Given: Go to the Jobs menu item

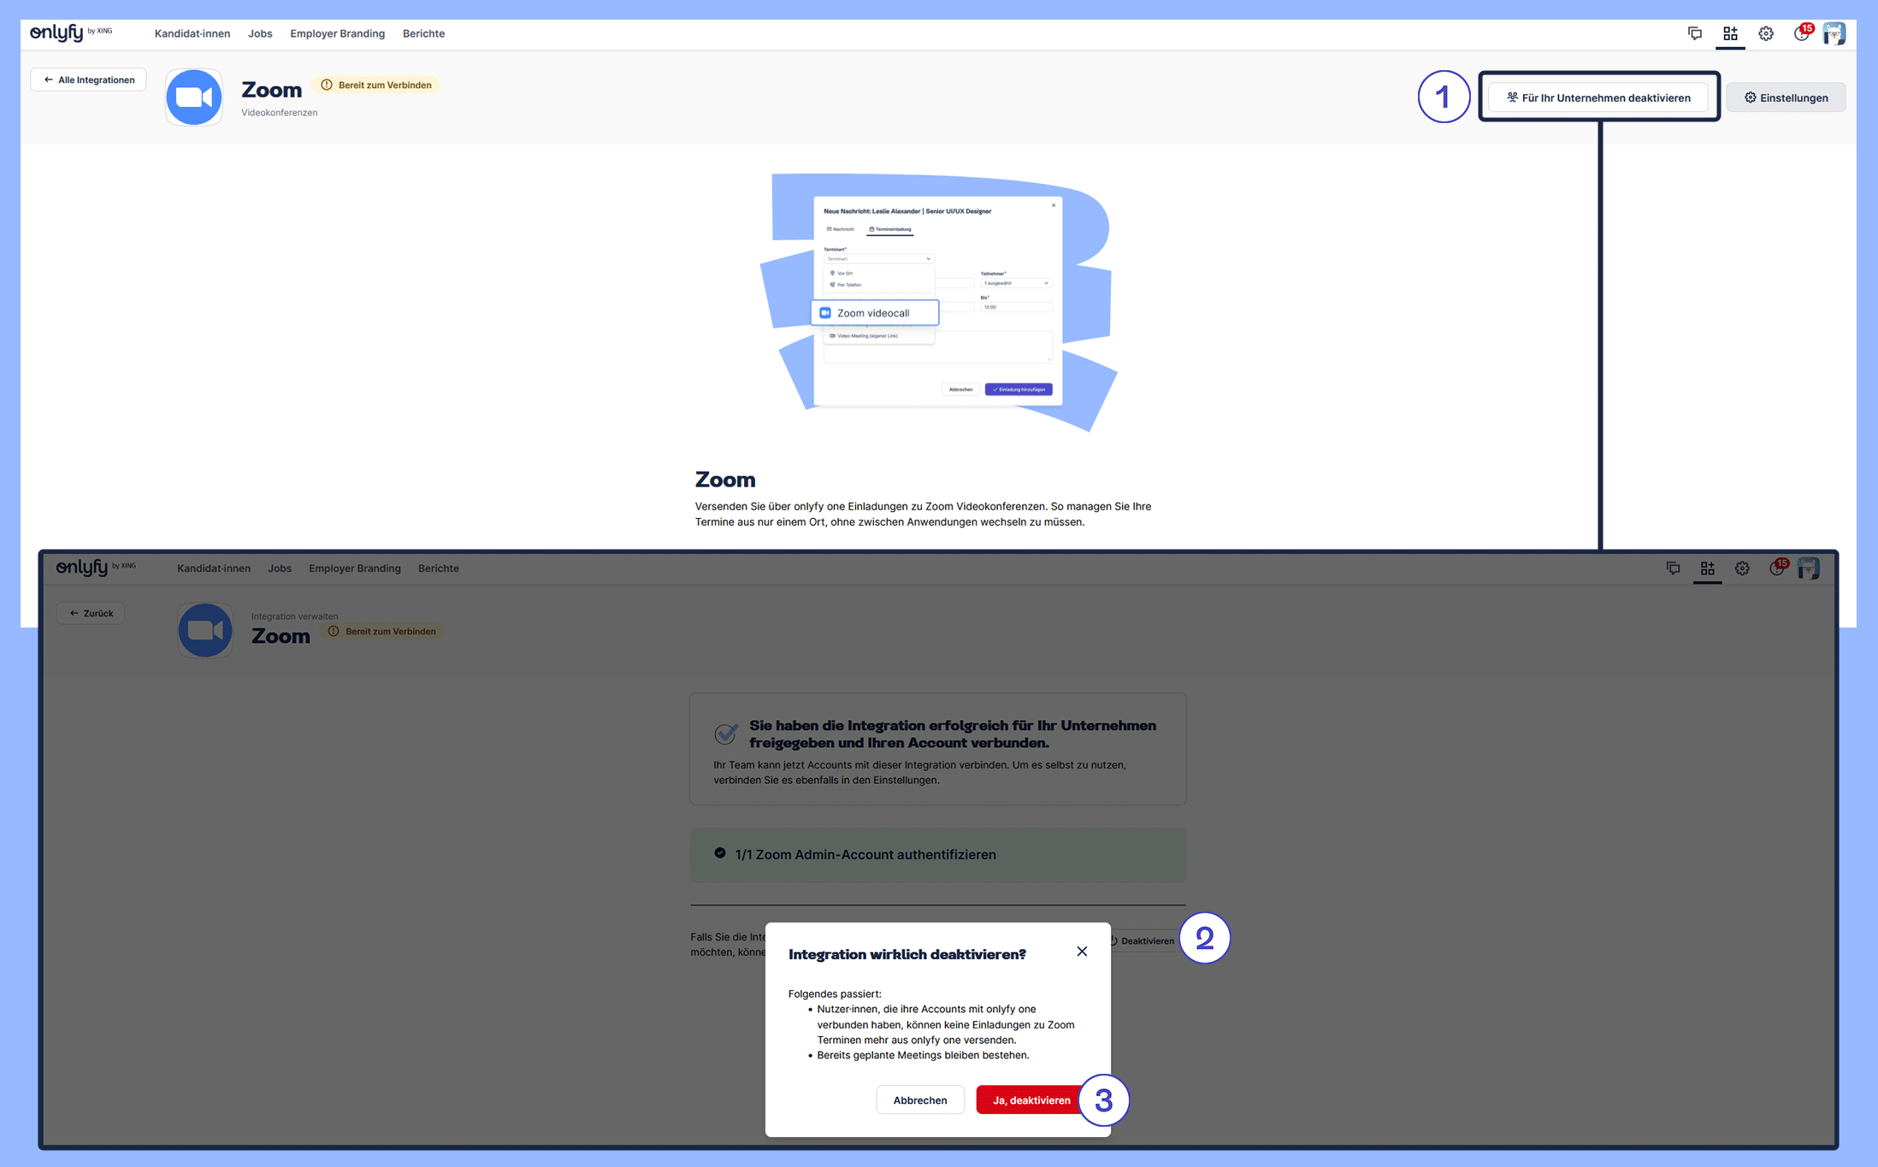Looking at the screenshot, I should point(260,33).
